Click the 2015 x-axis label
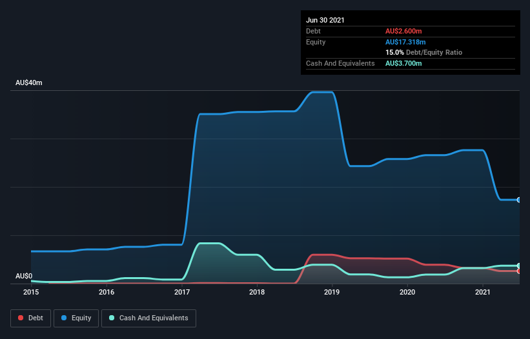This screenshot has width=530, height=339. point(31,292)
